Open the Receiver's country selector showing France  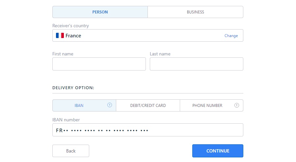(x=148, y=35)
